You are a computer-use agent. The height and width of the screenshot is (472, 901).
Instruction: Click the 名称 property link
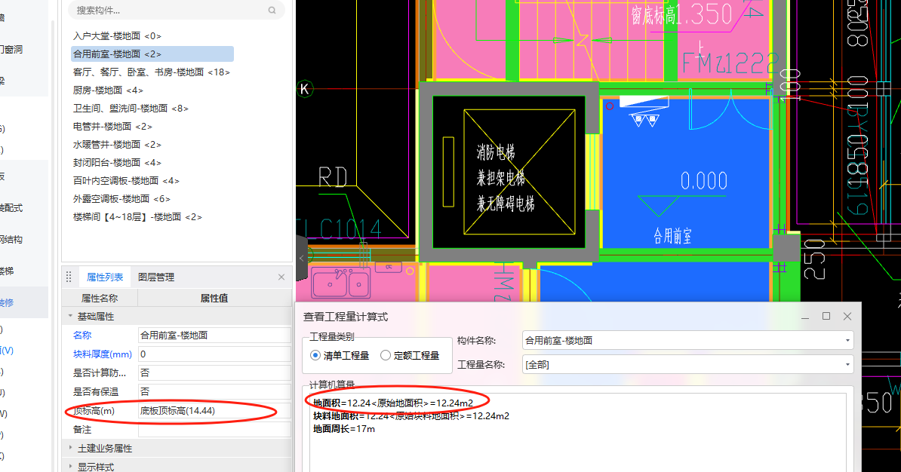(82, 336)
